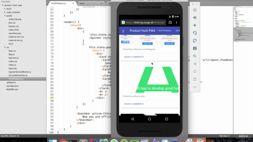
Task: Open material.min.js file
Action: (15, 40)
